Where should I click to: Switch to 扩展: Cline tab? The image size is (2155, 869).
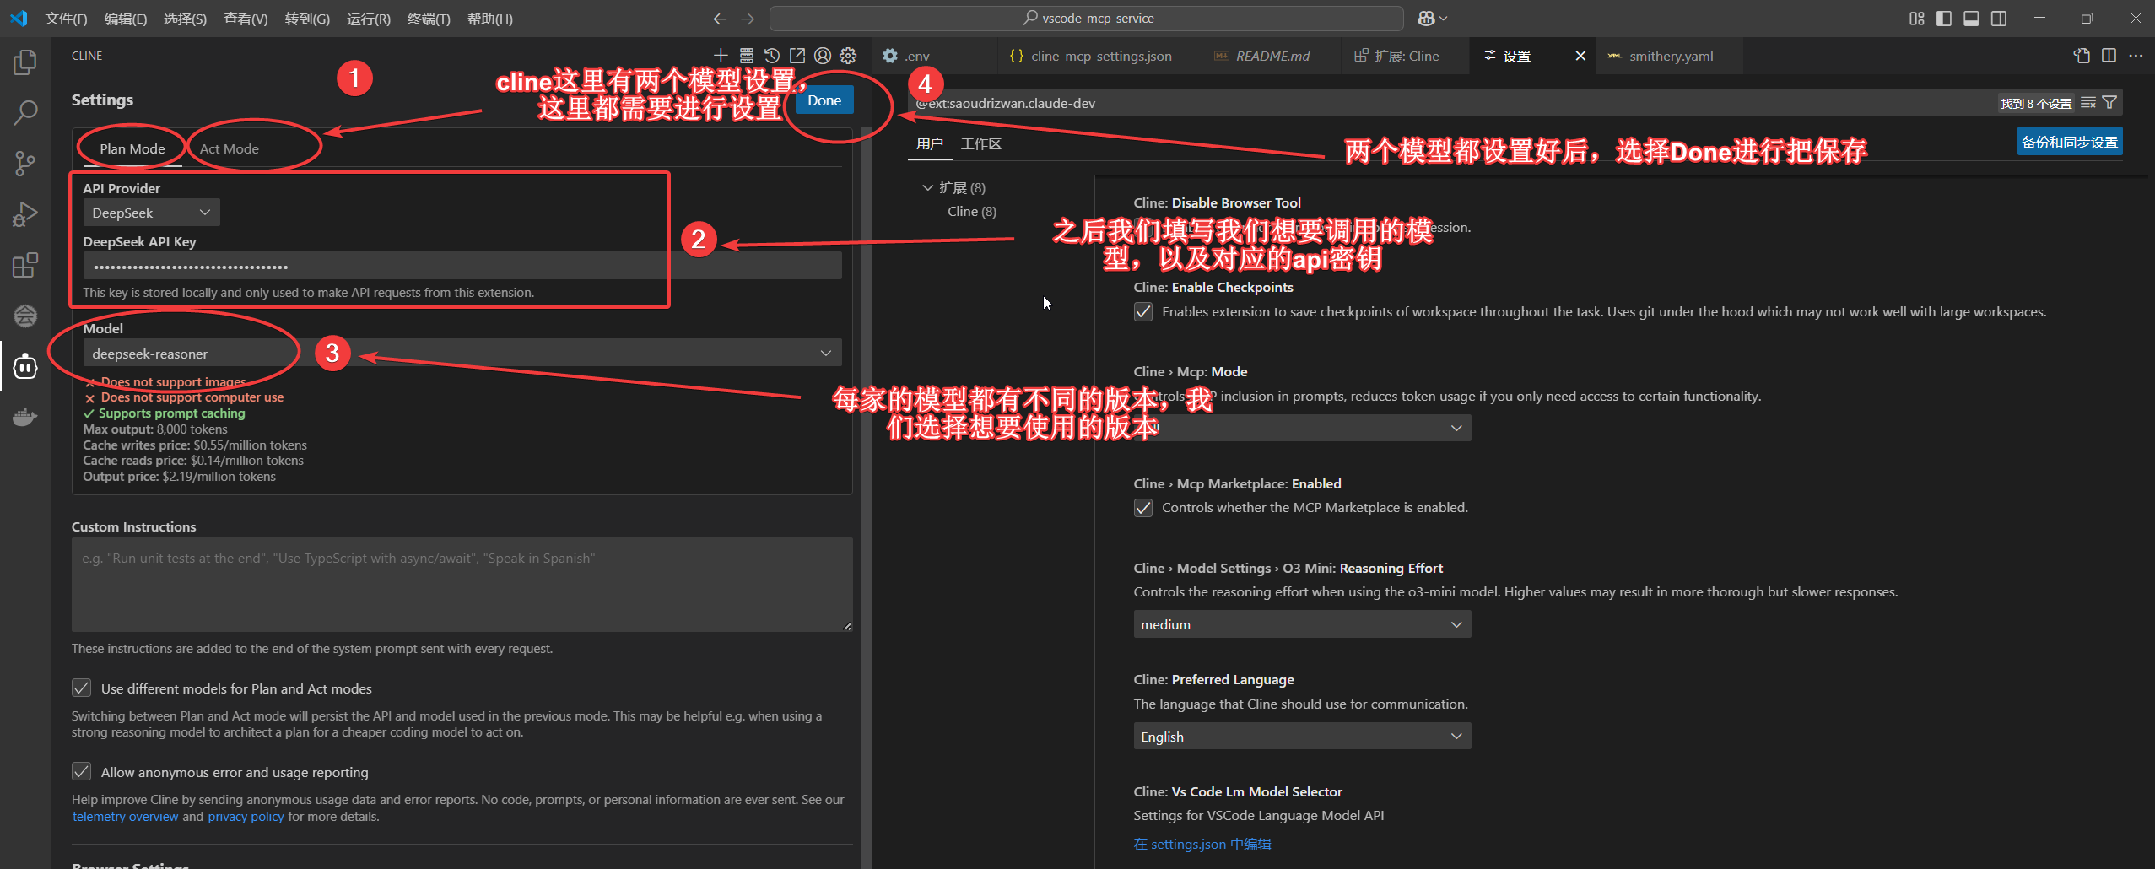(1406, 57)
